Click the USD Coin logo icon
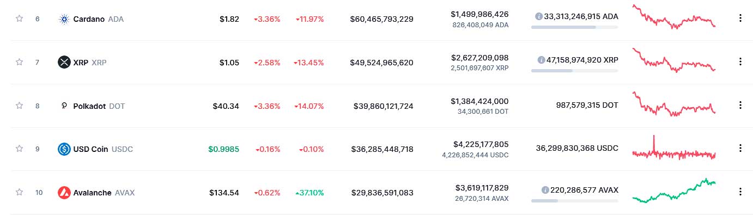The height and width of the screenshot is (215, 753). (64, 149)
